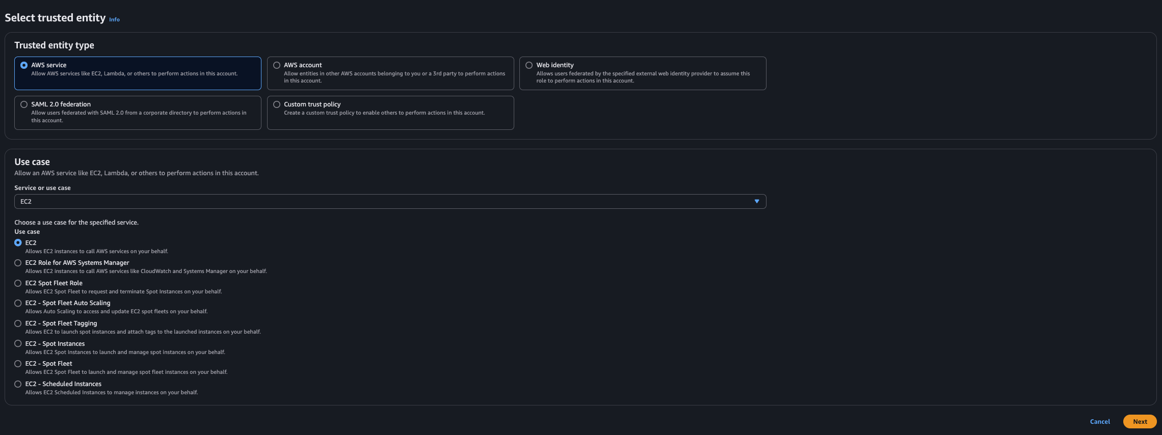
Task: Click 'Allows EC2 Scheduled Instances to manage' description
Action: click(112, 393)
